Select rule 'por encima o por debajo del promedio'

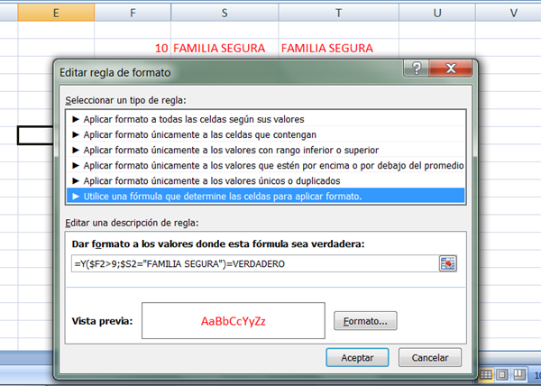[265, 166]
